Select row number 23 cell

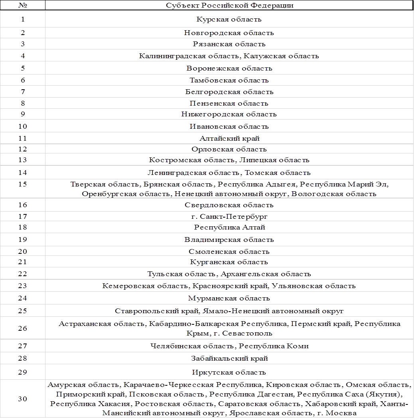coord(23,286)
